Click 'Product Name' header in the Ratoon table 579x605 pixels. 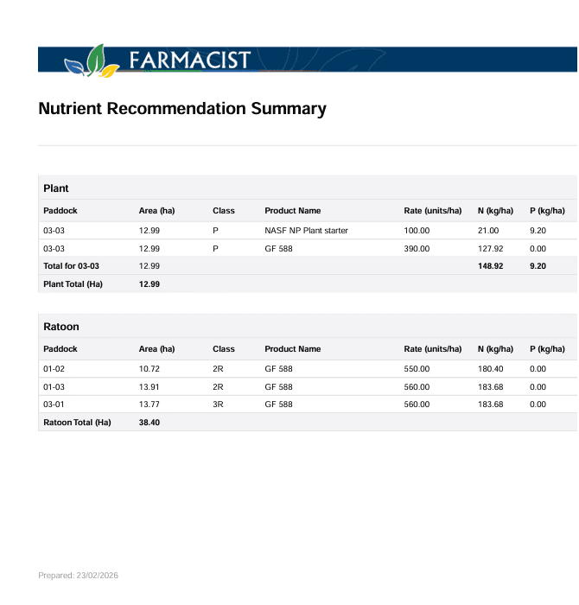coord(292,349)
